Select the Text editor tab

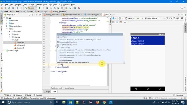pos(54,92)
